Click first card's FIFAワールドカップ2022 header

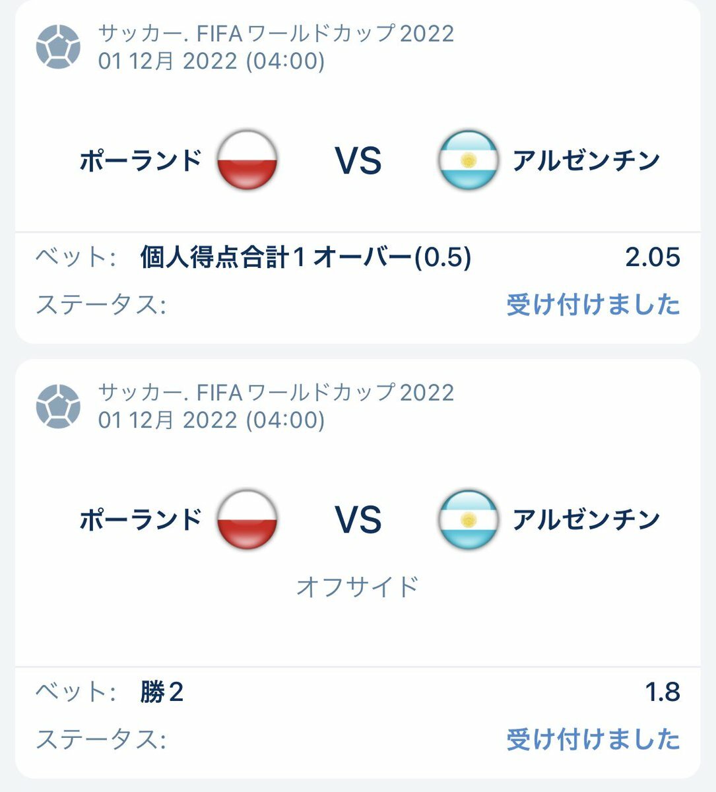coord(277,33)
